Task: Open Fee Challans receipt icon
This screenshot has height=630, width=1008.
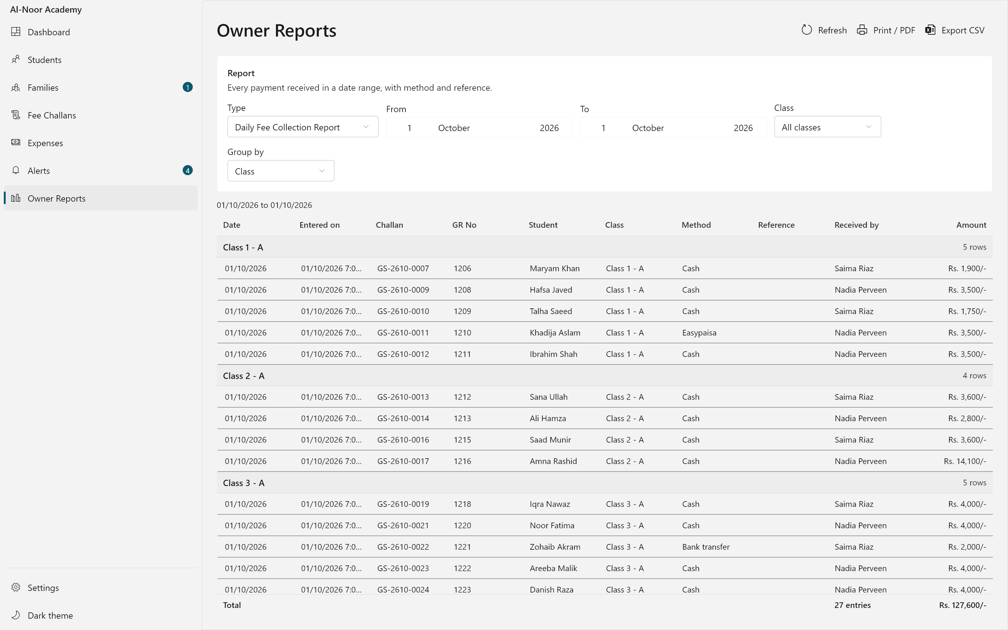Action: tap(16, 115)
